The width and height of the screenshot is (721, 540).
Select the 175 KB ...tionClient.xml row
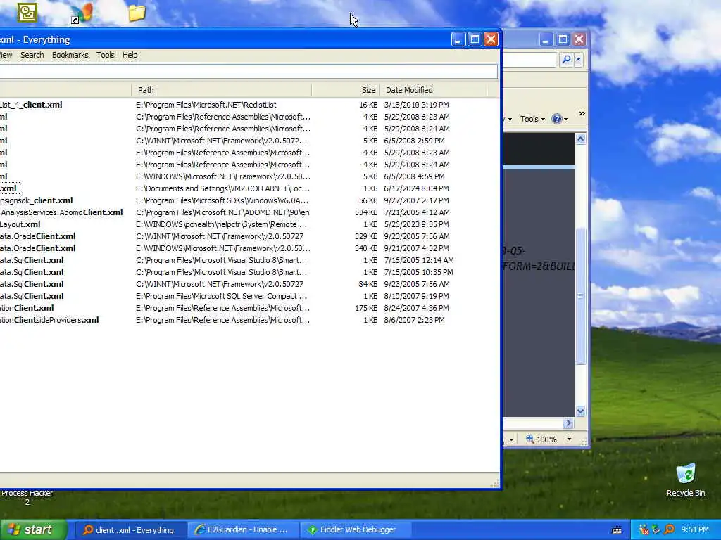click(x=249, y=308)
